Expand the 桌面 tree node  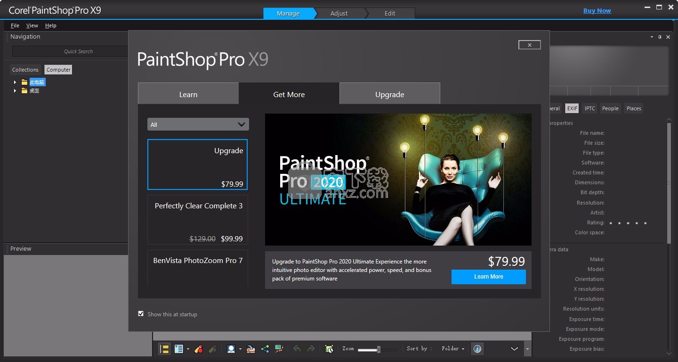pos(15,90)
